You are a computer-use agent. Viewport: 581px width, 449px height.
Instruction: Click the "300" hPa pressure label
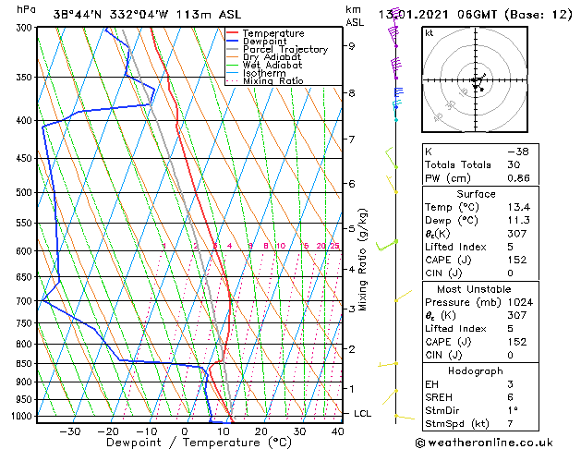pos(26,28)
